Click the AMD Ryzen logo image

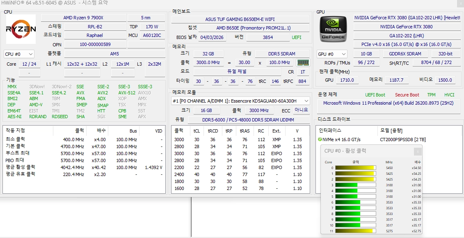[21, 29]
